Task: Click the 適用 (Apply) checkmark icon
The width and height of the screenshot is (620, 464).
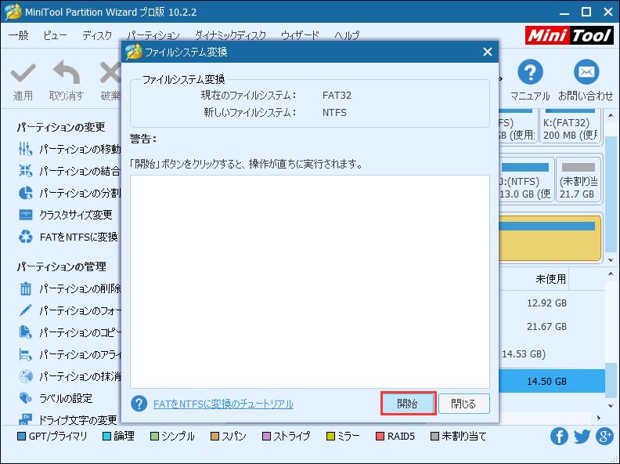Action: (x=23, y=75)
